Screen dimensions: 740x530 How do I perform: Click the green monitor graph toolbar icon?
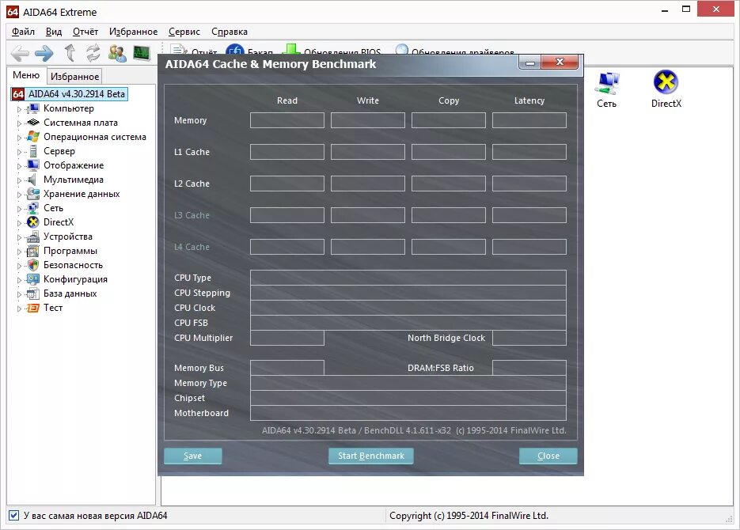click(142, 53)
